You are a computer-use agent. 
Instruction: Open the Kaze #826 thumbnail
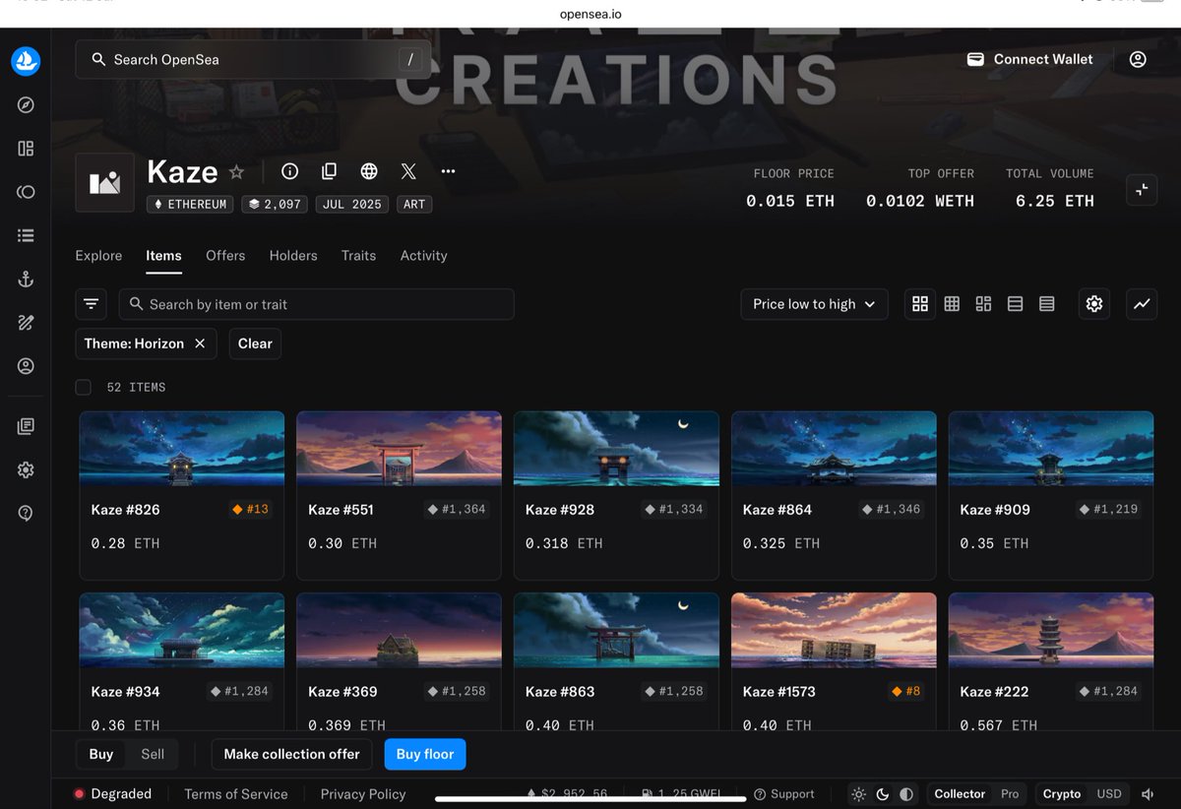pyautogui.click(x=182, y=449)
